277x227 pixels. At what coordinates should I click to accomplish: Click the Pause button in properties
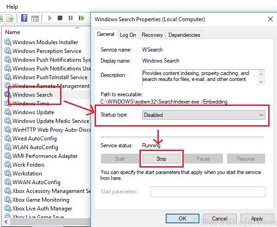point(203,158)
